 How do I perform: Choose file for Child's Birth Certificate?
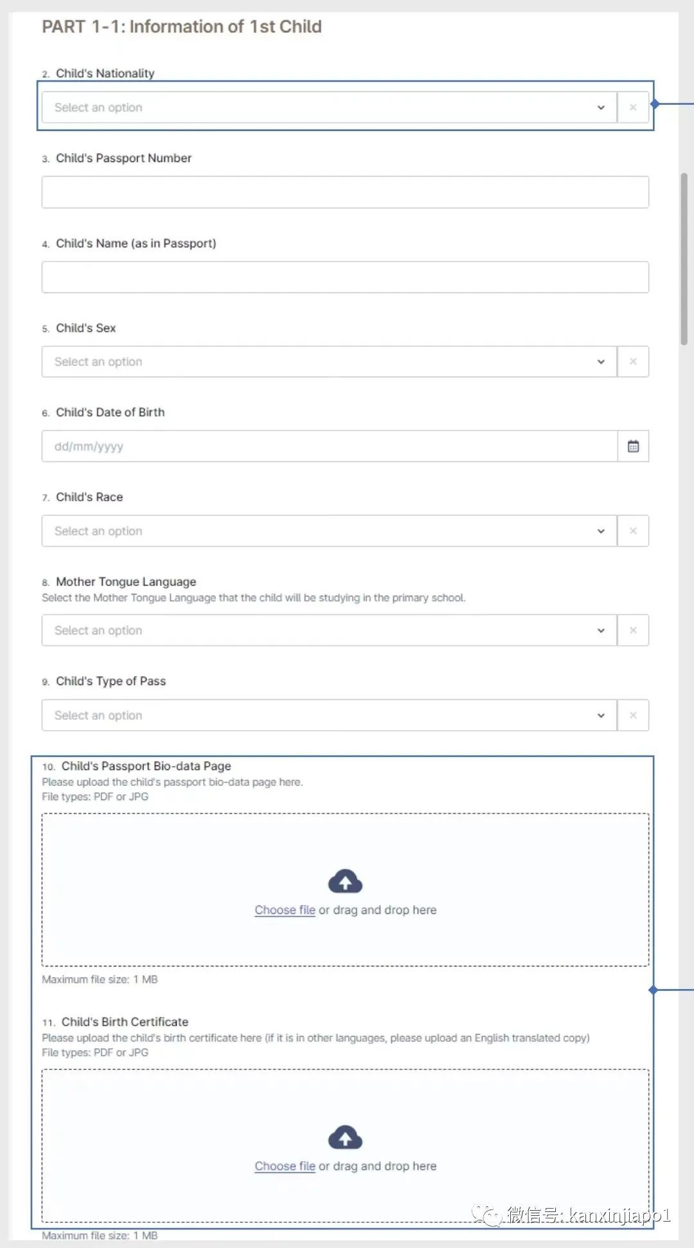point(285,1166)
